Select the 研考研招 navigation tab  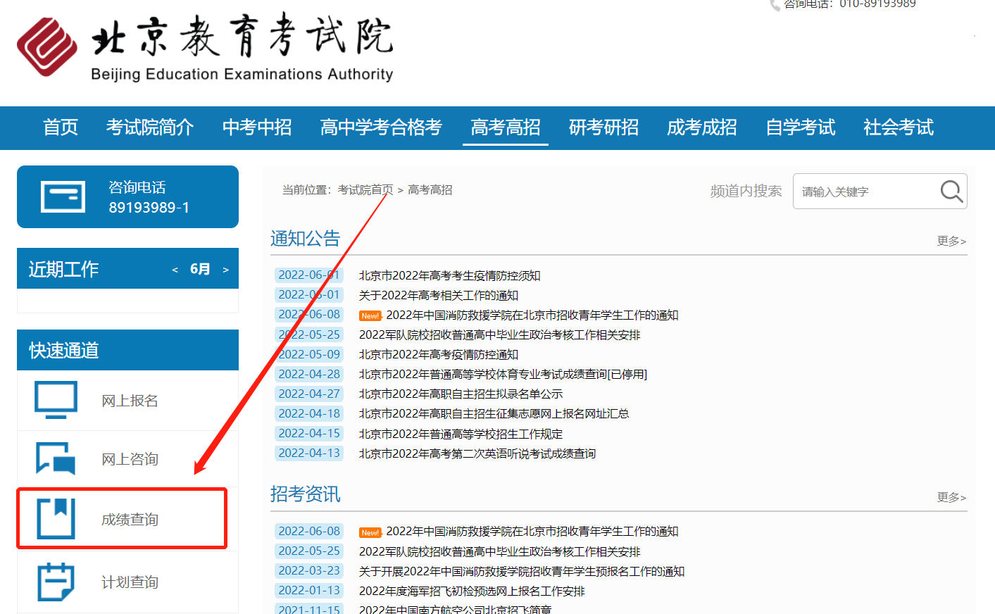pyautogui.click(x=603, y=127)
